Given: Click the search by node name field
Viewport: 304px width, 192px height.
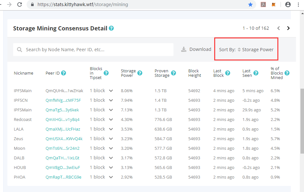Looking at the screenshot, I should click(x=96, y=50).
